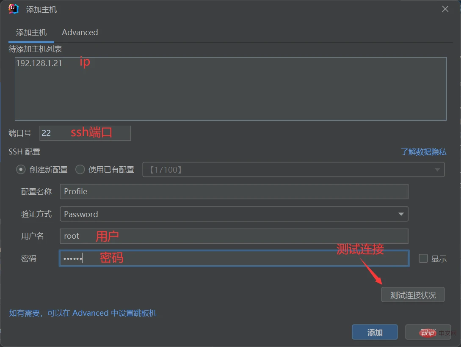
Task: Select the 密码 password input field
Action: pos(234,258)
